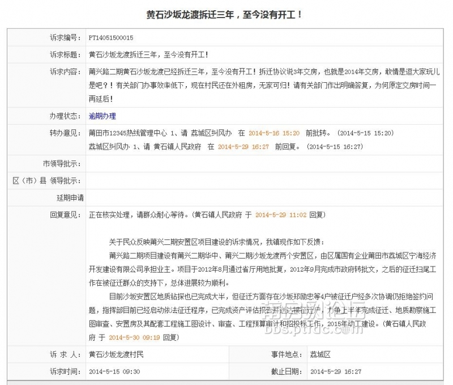Click the 办理状态 label

coord(65,116)
